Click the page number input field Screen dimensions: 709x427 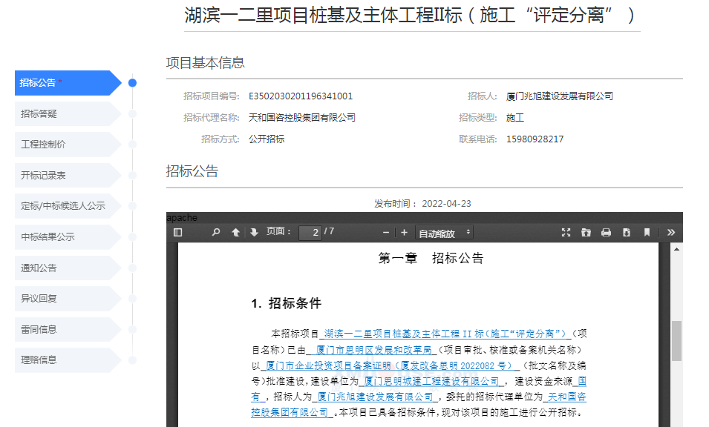tap(310, 233)
